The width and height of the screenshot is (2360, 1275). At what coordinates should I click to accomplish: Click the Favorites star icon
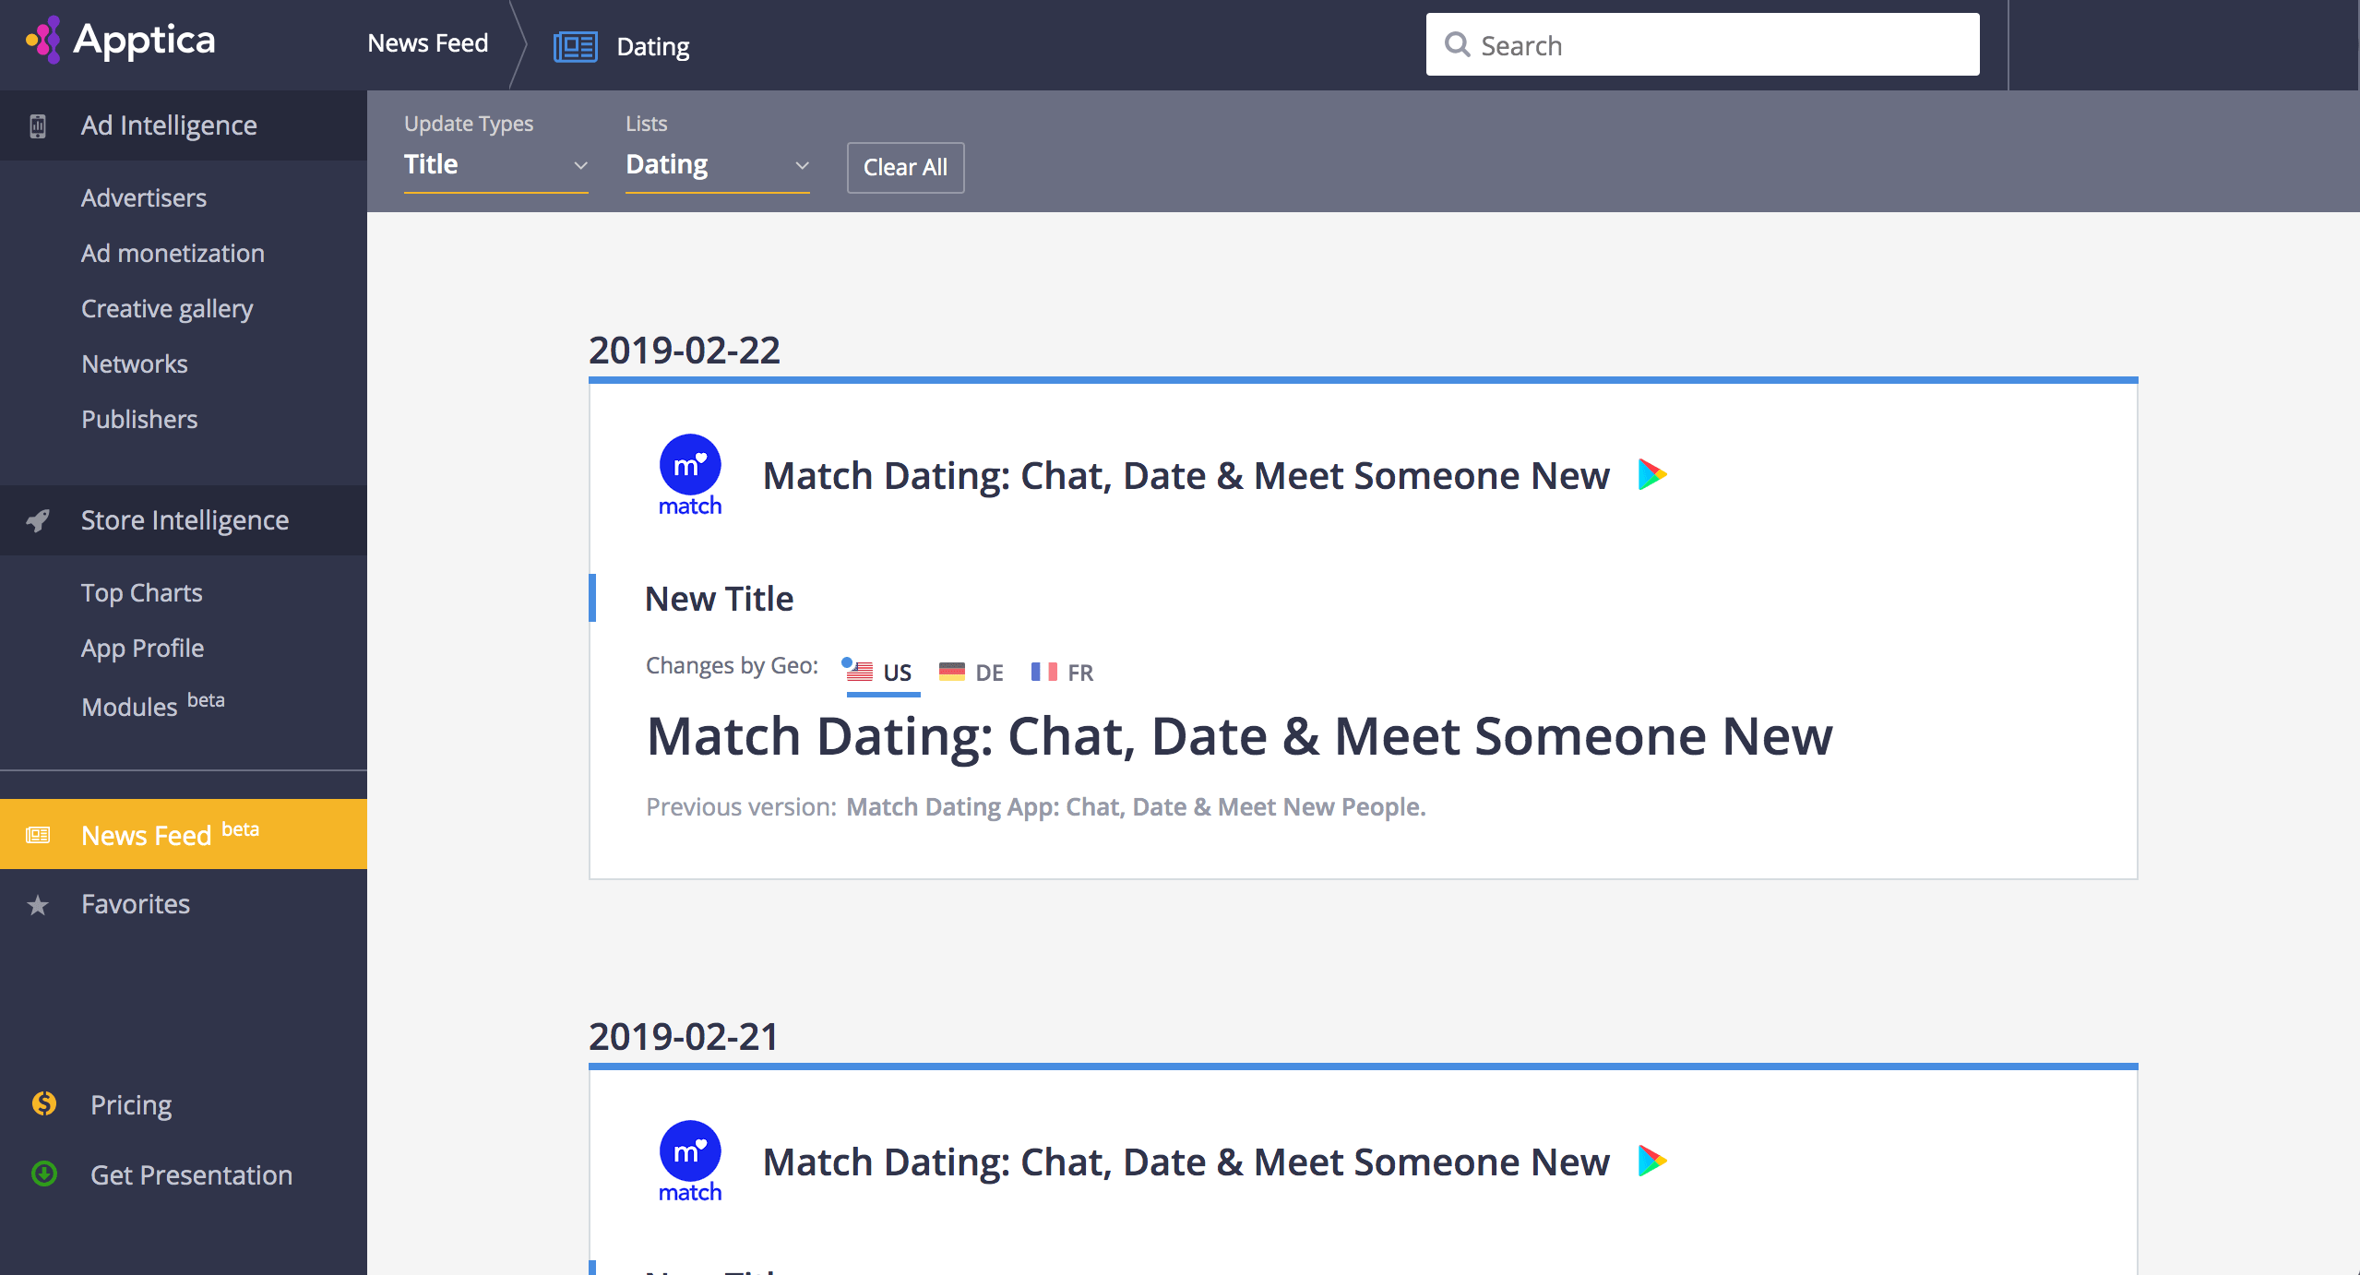pyautogui.click(x=38, y=905)
